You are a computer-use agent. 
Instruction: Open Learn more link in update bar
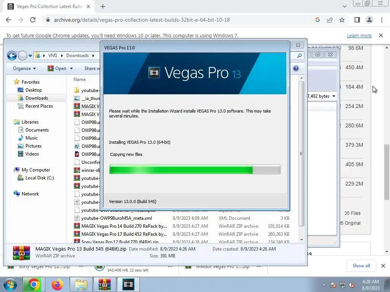pos(359,35)
